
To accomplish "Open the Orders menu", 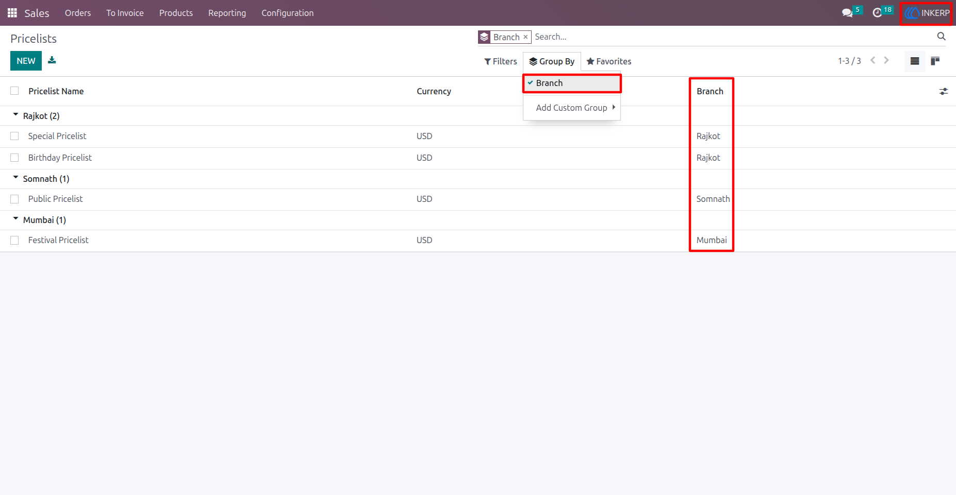I will point(78,13).
